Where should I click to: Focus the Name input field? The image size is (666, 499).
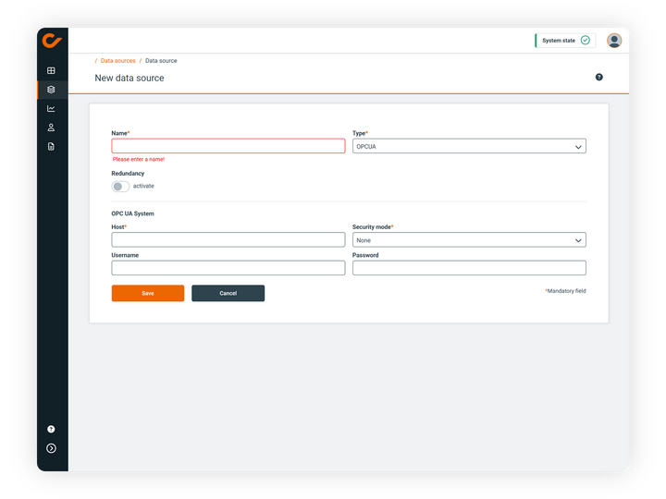point(228,146)
